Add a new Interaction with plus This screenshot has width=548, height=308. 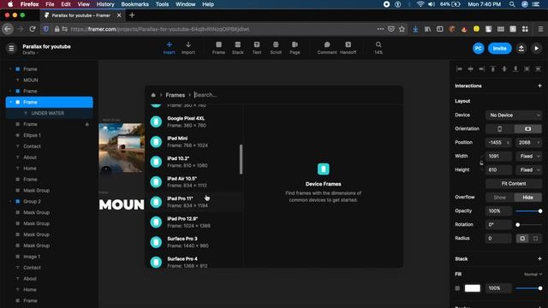[539, 86]
